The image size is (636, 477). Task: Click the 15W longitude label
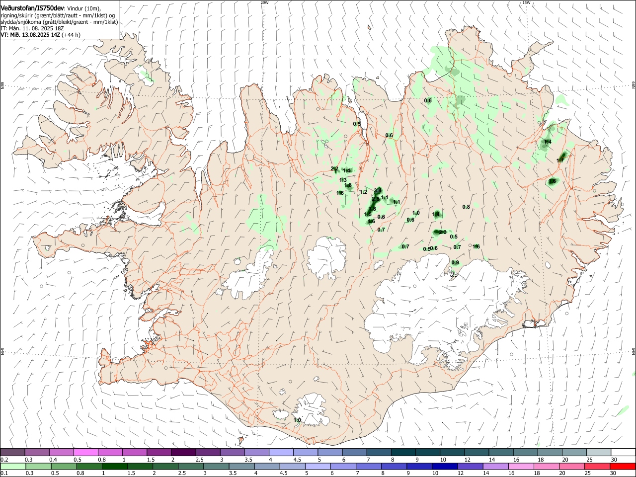coord(526,2)
